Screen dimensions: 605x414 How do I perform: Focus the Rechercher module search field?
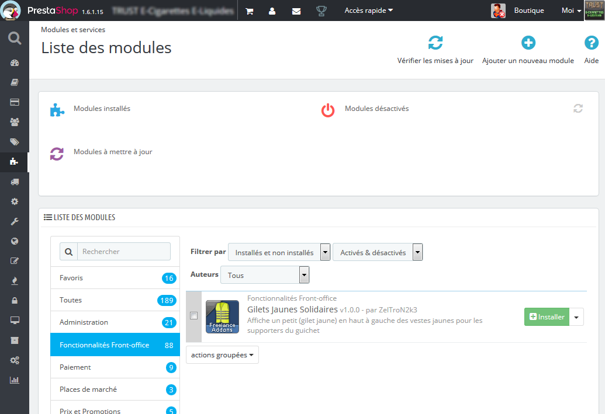[124, 251]
